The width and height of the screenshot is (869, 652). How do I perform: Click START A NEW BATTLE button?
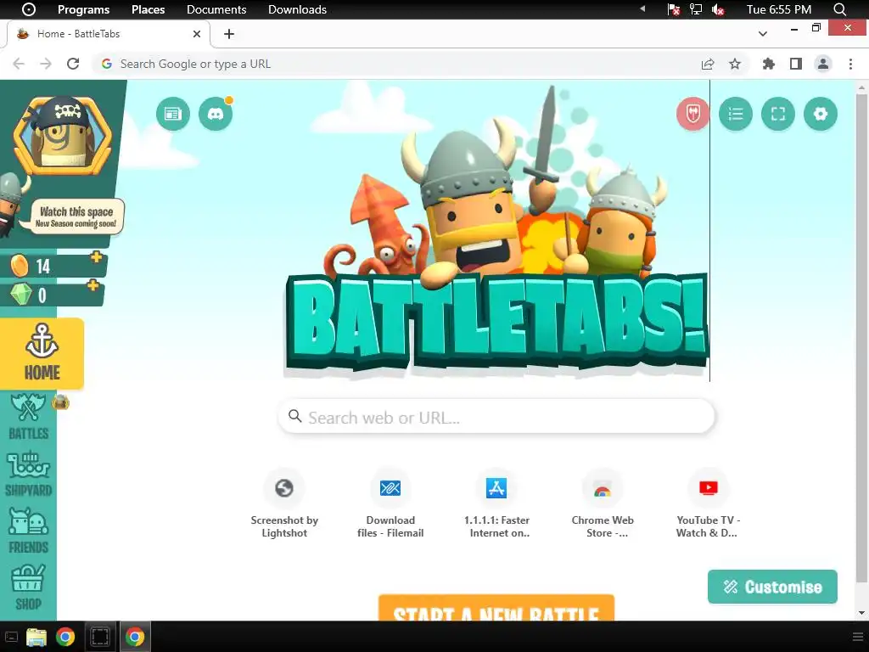pos(496,608)
